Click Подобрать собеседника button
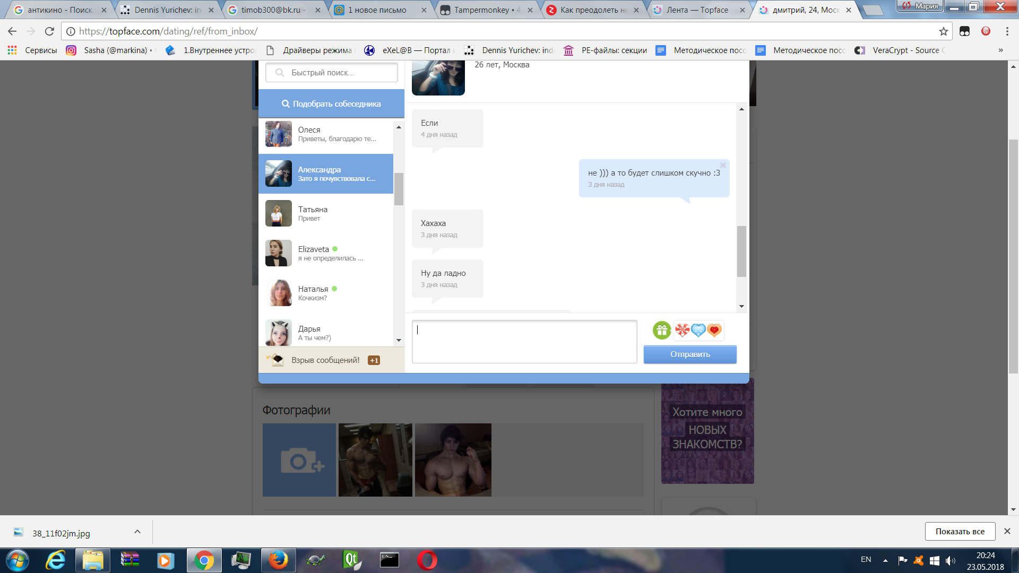1019x573 pixels. coord(331,104)
